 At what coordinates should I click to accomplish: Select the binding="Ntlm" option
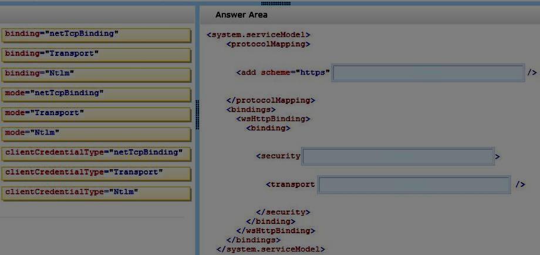click(x=96, y=75)
